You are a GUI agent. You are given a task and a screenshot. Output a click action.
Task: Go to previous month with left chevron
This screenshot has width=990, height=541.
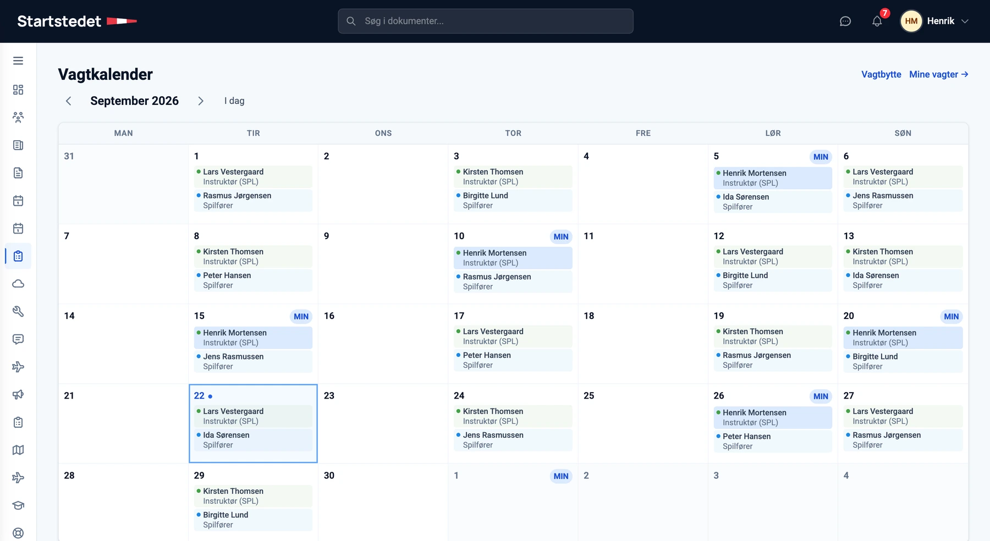pos(68,101)
